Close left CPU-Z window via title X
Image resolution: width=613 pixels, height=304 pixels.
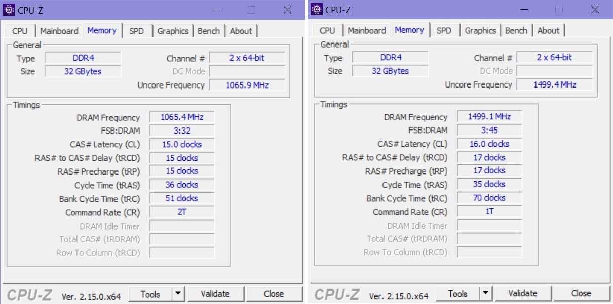tap(287, 10)
